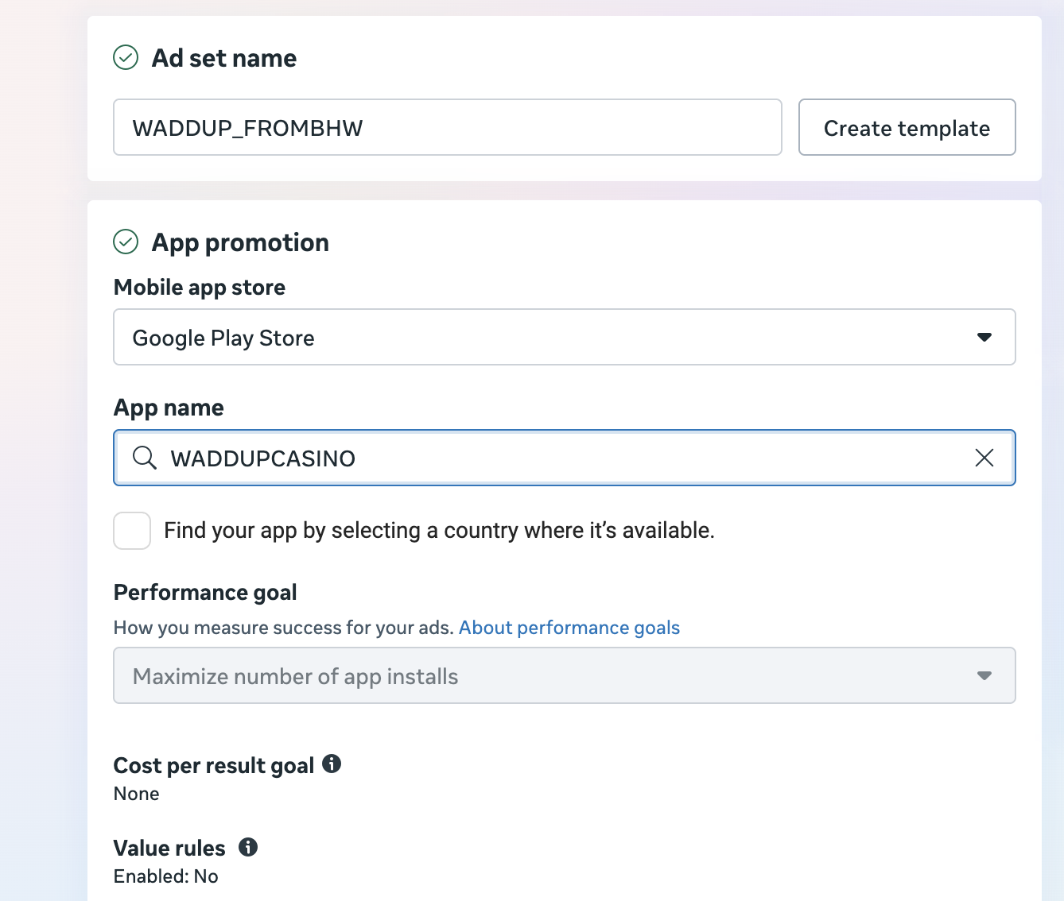This screenshot has height=901, width=1064.
Task: Expand the Performance goal dropdown
Action: click(x=565, y=675)
